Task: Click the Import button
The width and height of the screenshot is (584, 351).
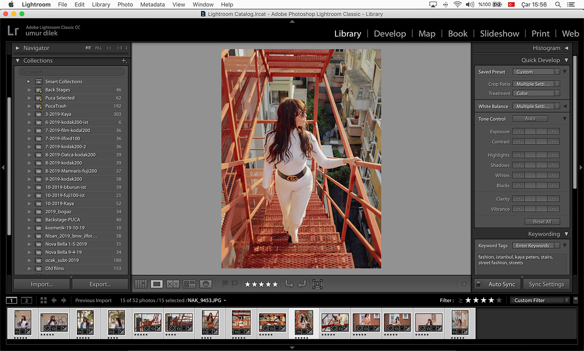Action: click(42, 284)
